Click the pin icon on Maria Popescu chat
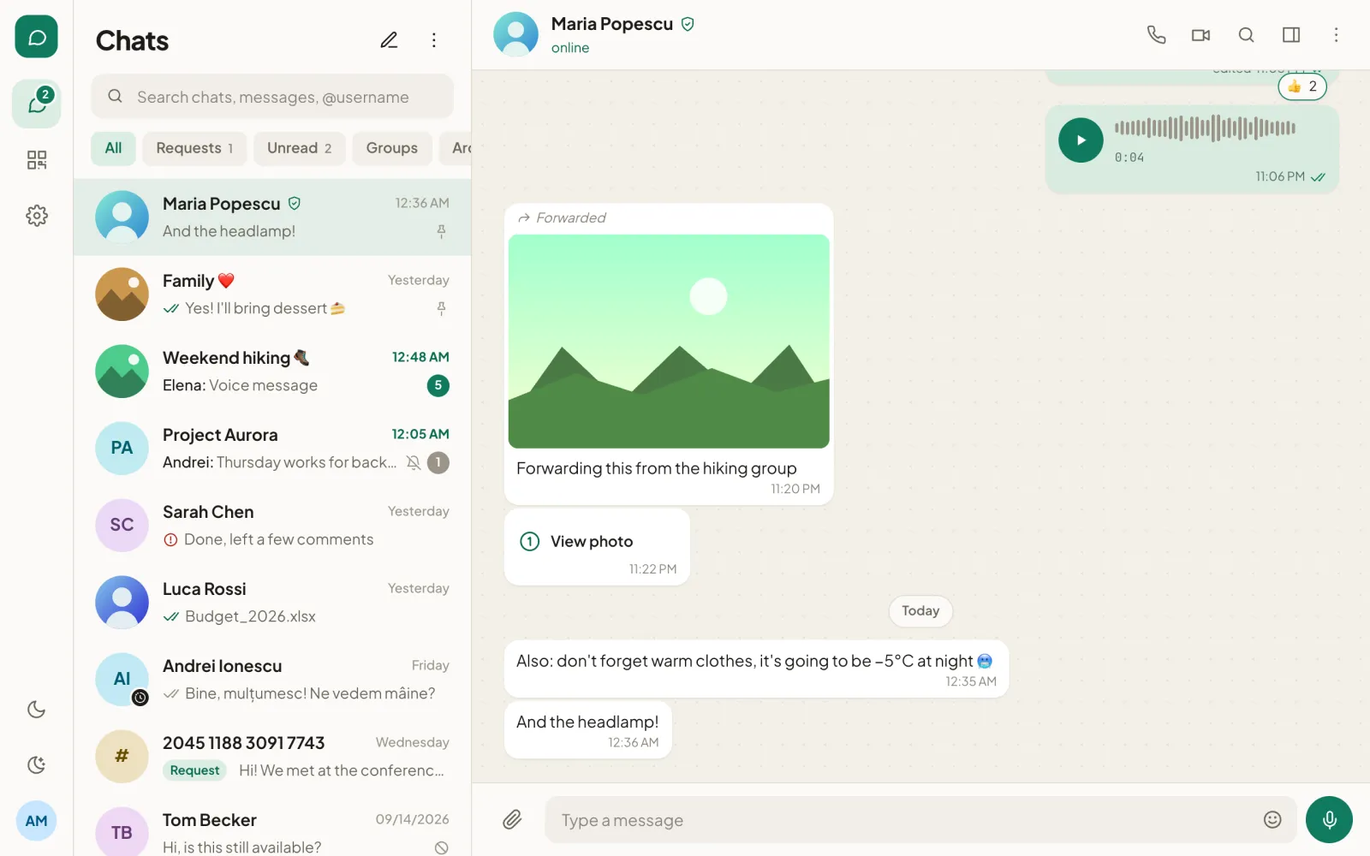 point(441,231)
